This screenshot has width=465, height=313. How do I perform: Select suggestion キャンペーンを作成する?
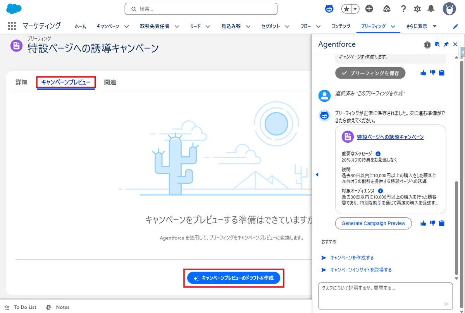pyautogui.click(x=352, y=258)
